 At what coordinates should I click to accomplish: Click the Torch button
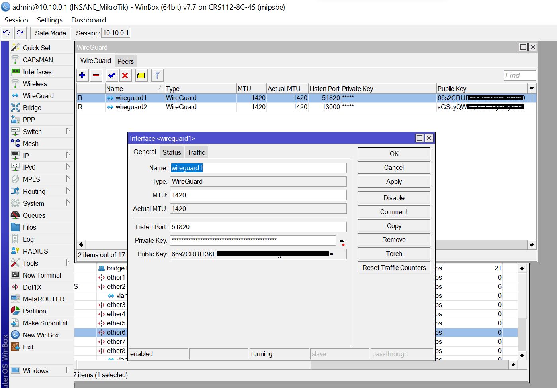point(394,254)
